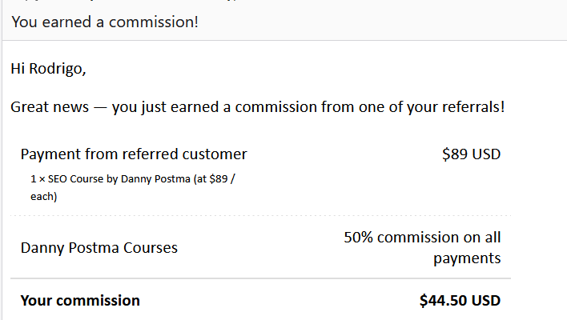Click the word "each)" under the line item
The height and width of the screenshot is (320, 567).
(x=43, y=196)
